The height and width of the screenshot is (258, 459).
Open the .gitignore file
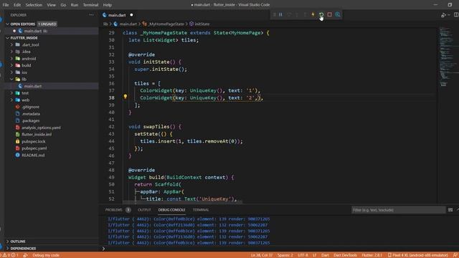tap(30, 107)
